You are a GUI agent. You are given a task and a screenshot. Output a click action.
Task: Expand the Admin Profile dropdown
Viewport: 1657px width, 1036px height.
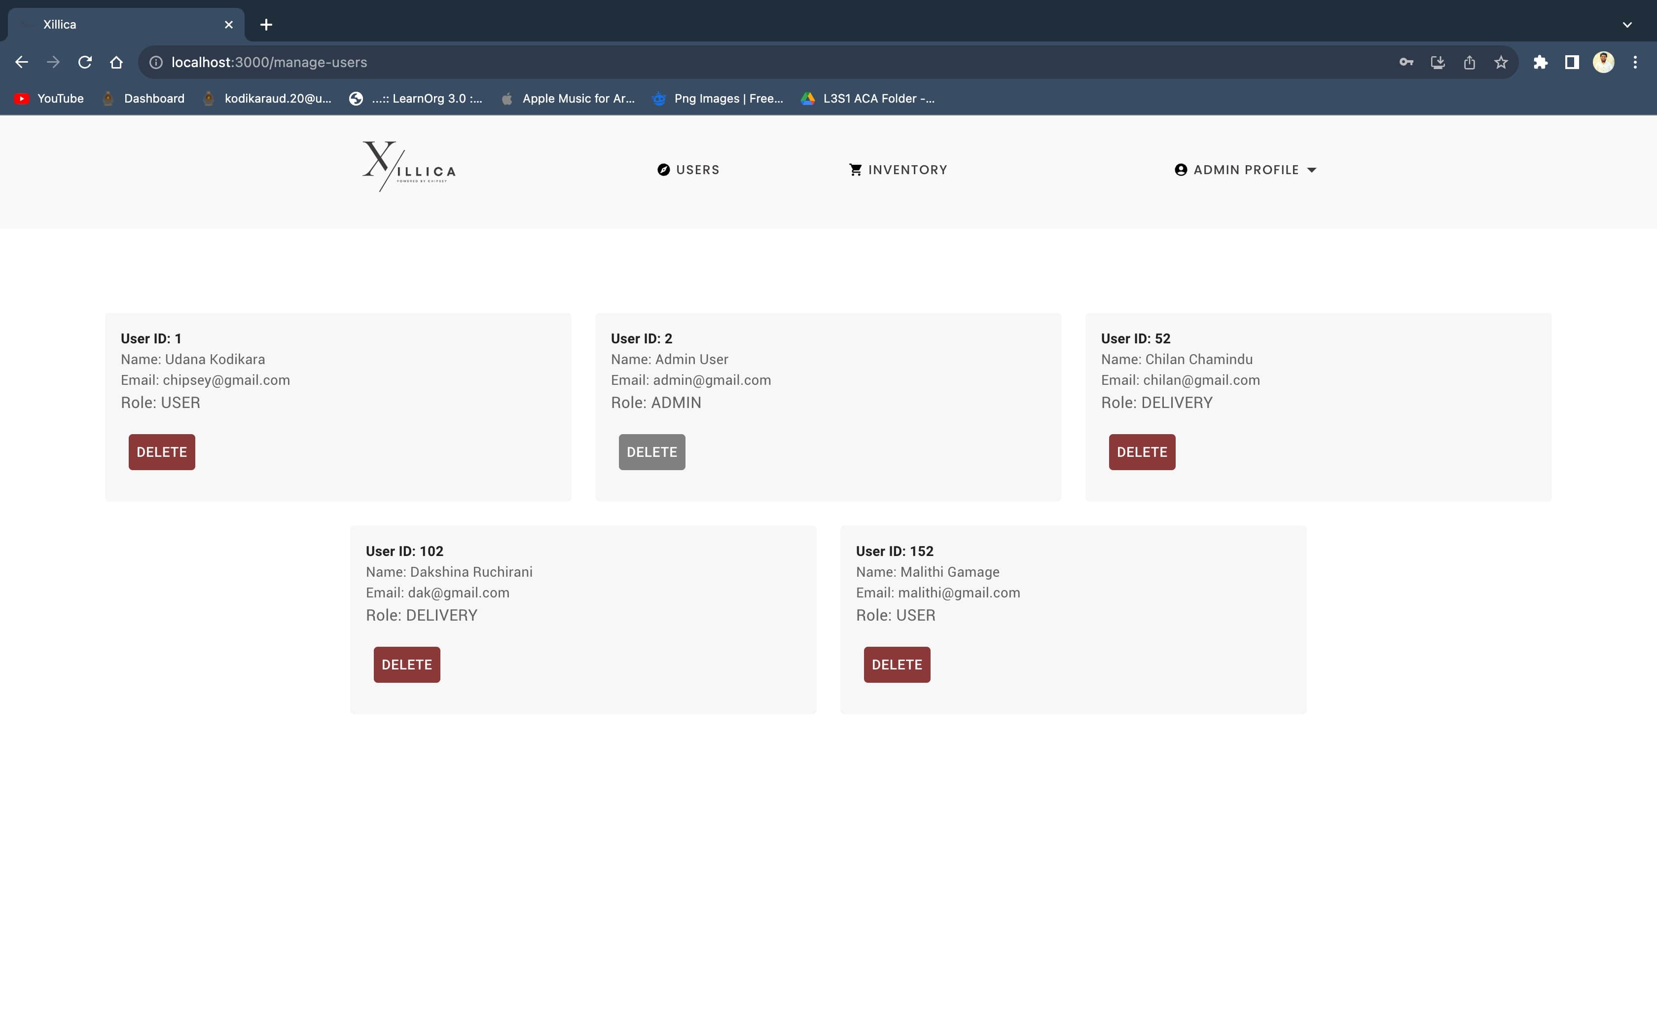pos(1245,170)
